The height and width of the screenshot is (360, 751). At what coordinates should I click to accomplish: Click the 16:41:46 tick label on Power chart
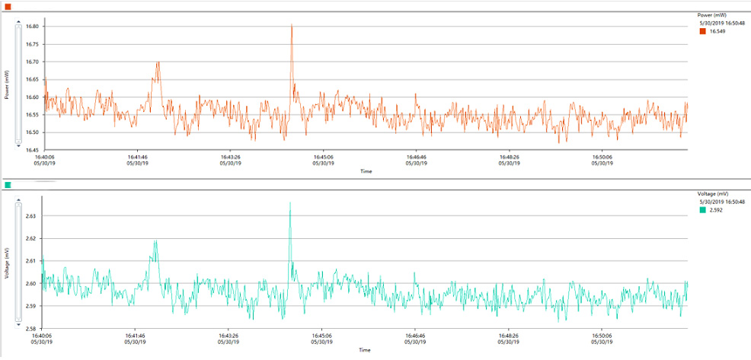[x=137, y=158]
